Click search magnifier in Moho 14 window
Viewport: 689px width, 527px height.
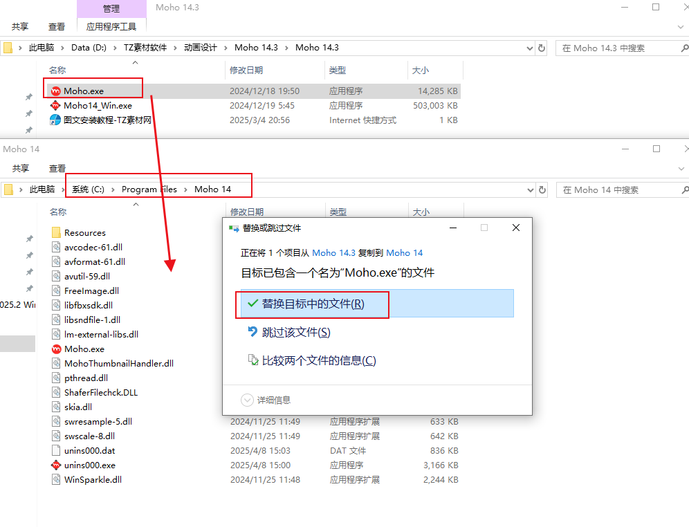(684, 189)
